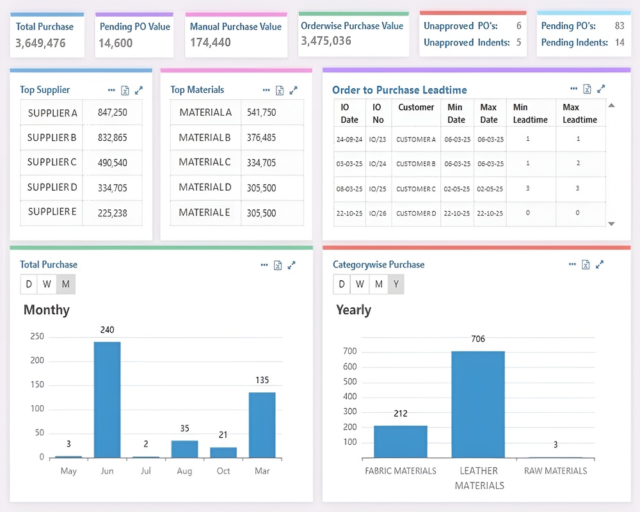Expand the Total Purchase chart fullscreen
Image resolution: width=640 pixels, height=512 pixels.
[x=291, y=266]
